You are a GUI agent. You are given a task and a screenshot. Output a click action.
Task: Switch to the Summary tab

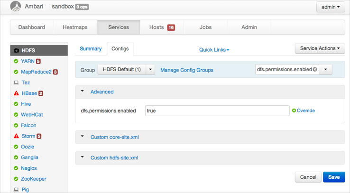[x=91, y=49]
